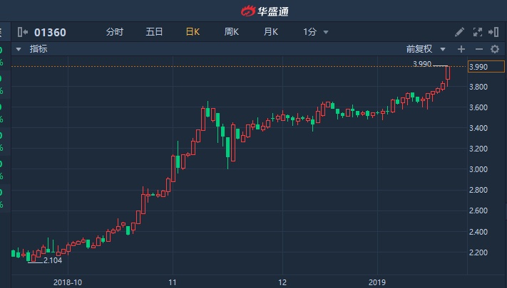Click the stock code 01360
507x288 pixels.
tap(50, 32)
